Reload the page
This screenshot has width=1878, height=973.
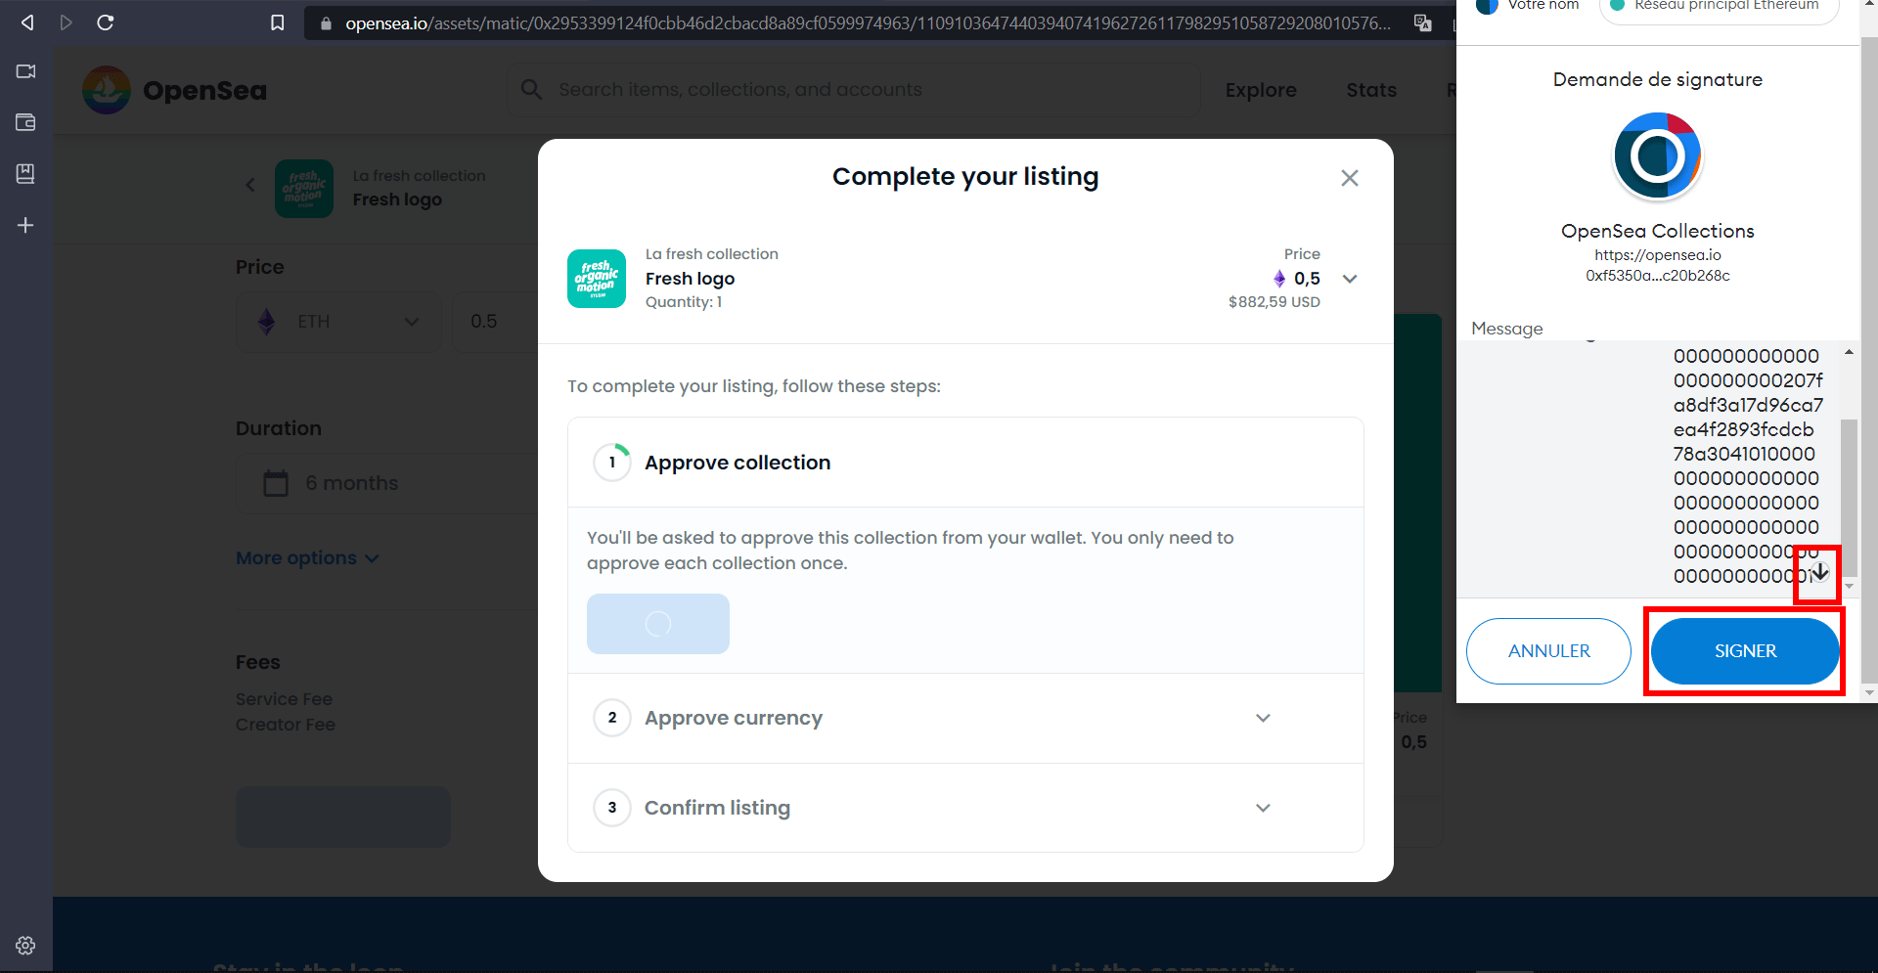click(106, 22)
